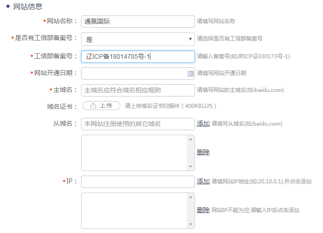Click the 从域名 list box
323x233 pixels.
(x=134, y=152)
